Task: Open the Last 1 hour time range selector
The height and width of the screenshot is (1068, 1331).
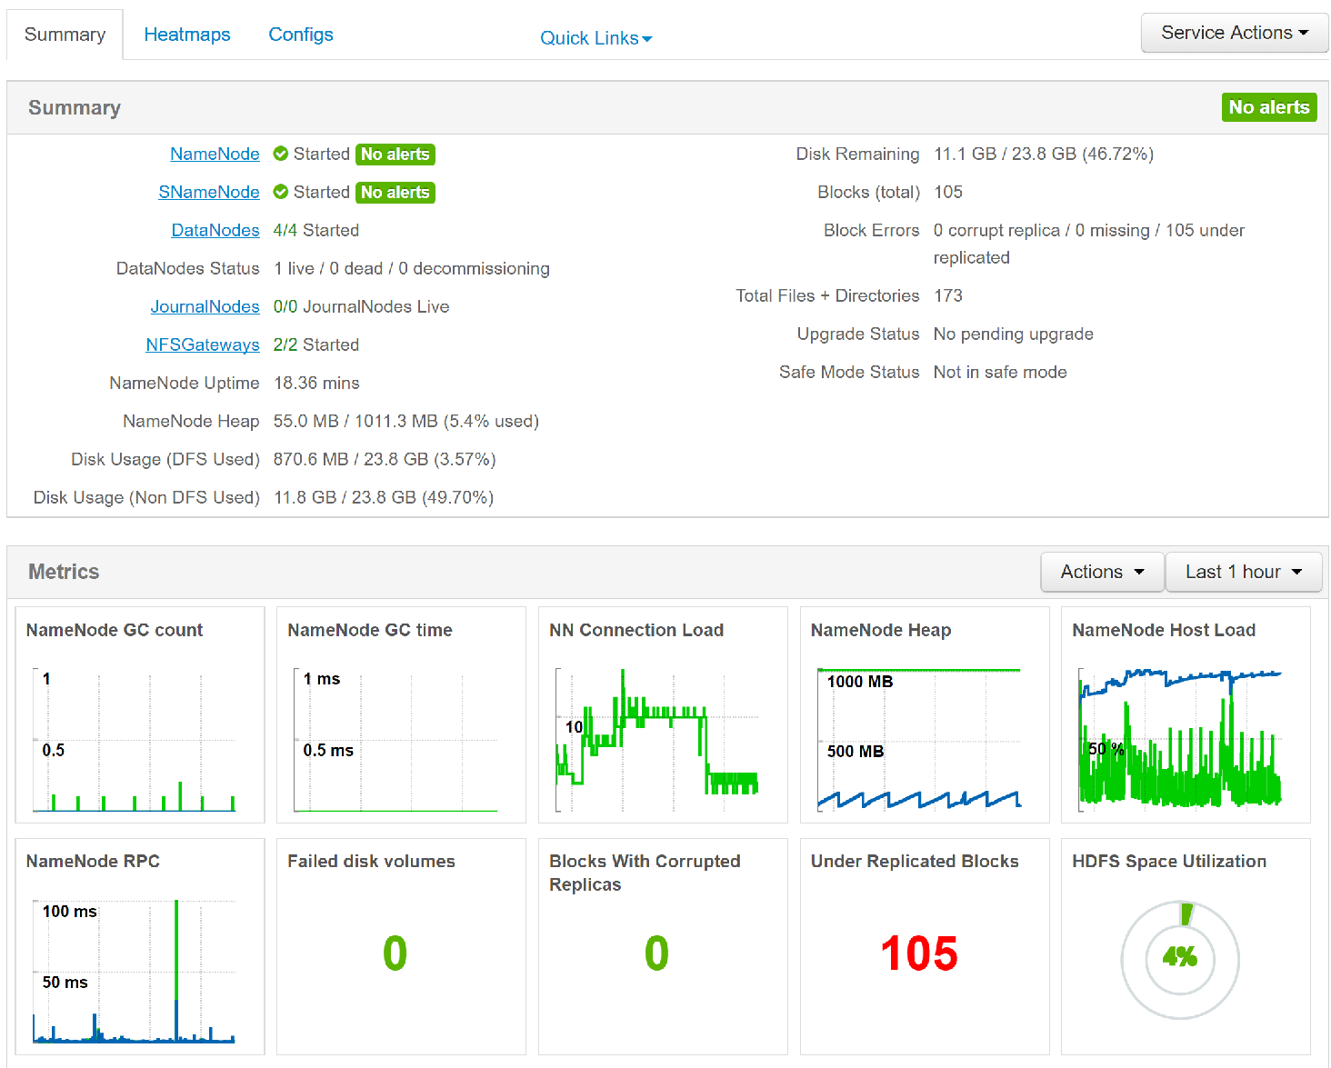Action: (1244, 572)
